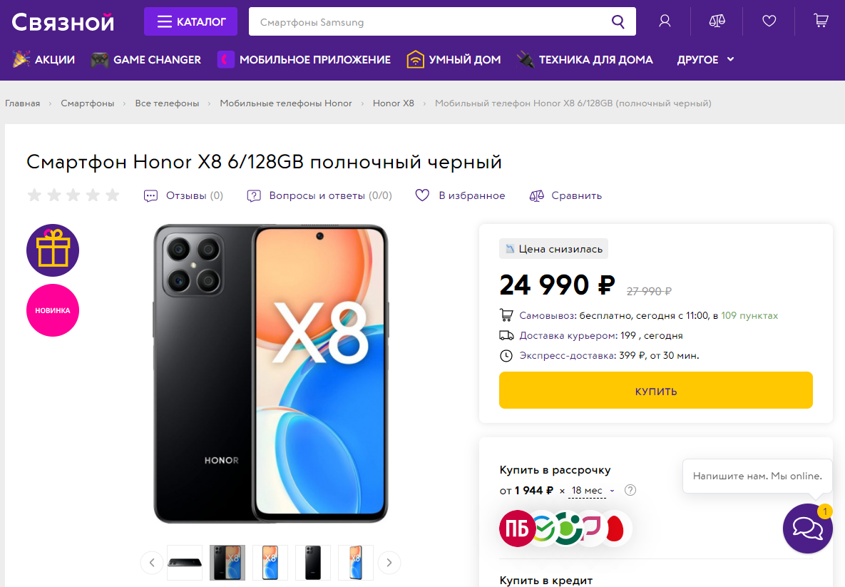Open the user account icon
845x587 pixels.
pyautogui.click(x=665, y=21)
